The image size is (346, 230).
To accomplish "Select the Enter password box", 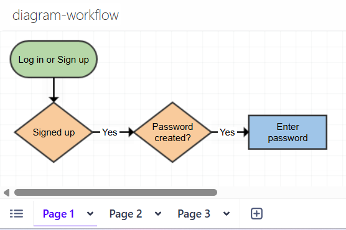I will (288, 132).
